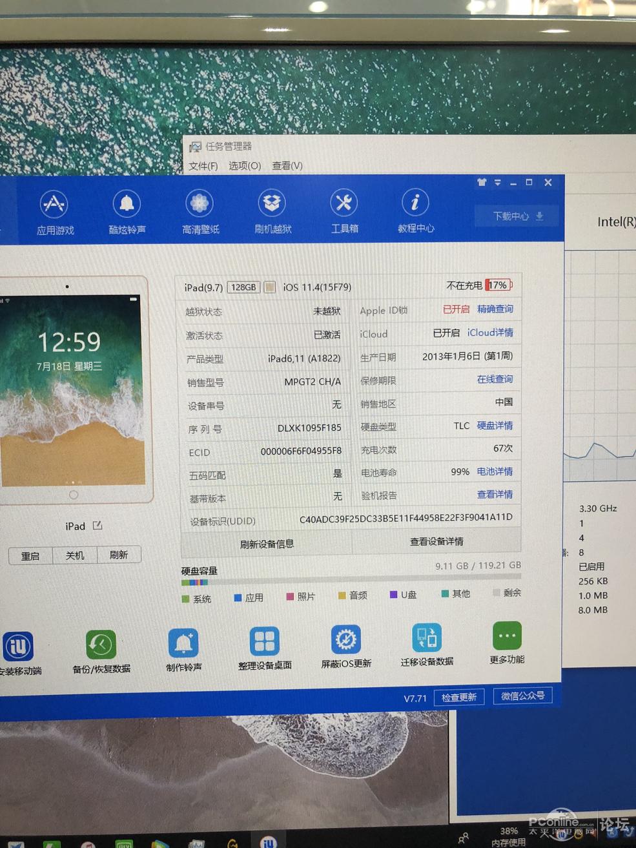This screenshot has height=848, width=636.
Task: Open the 硬盘详情 disk details link
Action: pyautogui.click(x=495, y=425)
